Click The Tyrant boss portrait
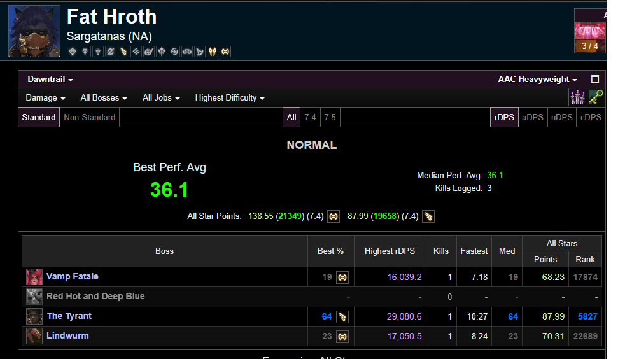Viewport: 639px width, 359px height. click(x=34, y=316)
